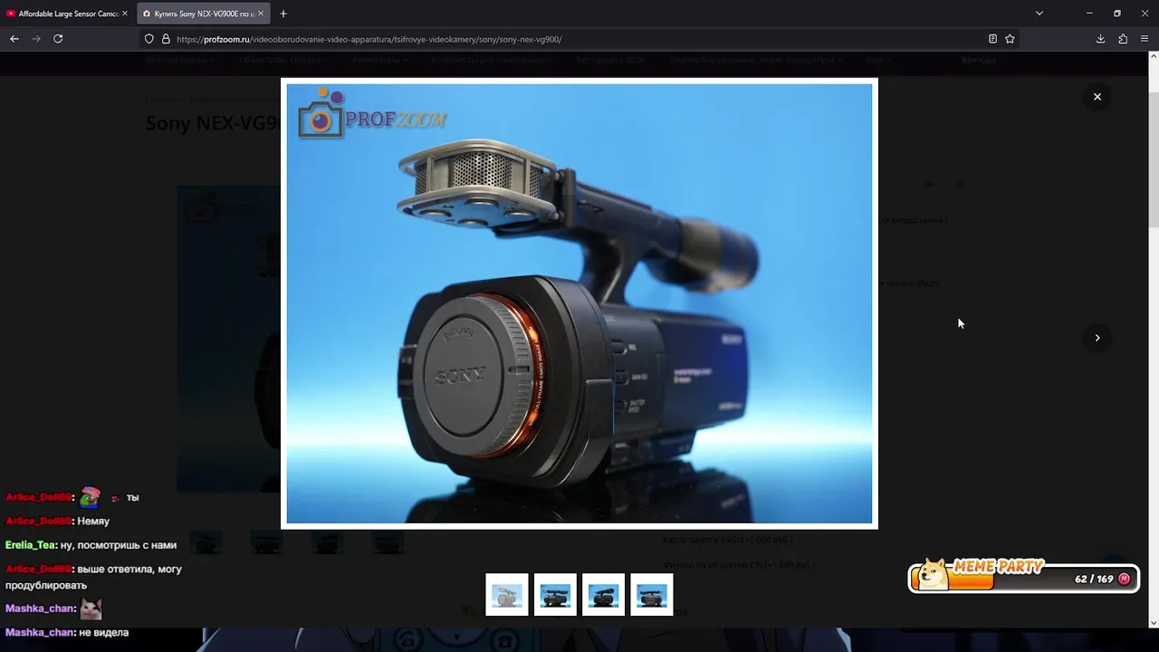Click chat message 'не видела'
1159x652 pixels.
(103, 632)
